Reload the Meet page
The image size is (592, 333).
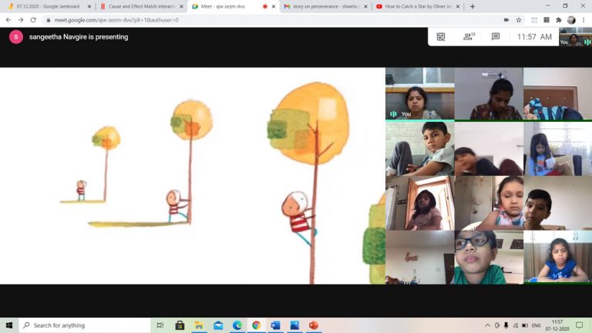tap(33, 20)
